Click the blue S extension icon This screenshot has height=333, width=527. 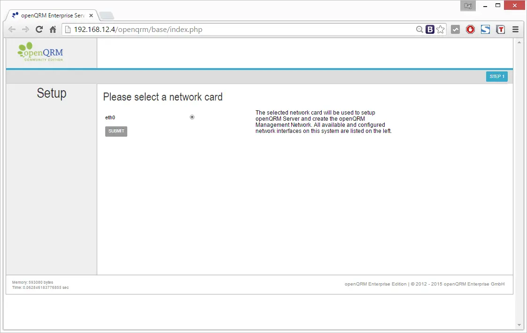[485, 30]
